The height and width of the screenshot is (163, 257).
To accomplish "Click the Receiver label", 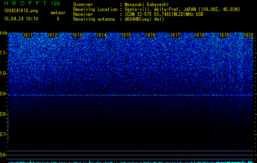I will click(x=83, y=14).
